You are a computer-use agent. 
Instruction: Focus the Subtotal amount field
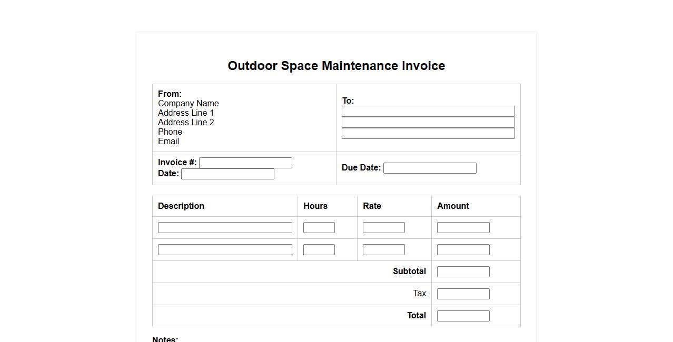point(463,272)
